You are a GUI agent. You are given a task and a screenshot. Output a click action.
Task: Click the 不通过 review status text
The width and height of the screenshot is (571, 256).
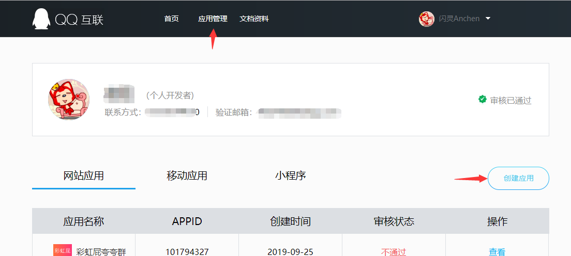tap(394, 251)
